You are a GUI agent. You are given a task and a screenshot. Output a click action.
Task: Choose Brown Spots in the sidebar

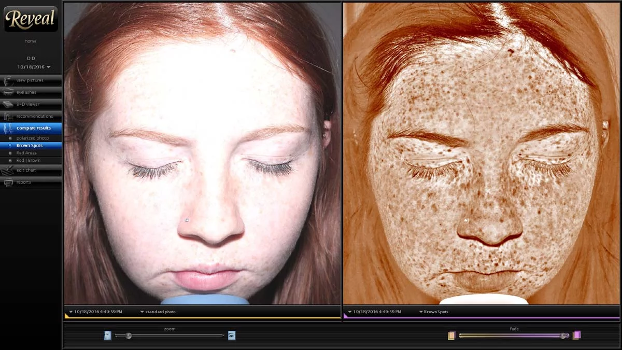30,146
